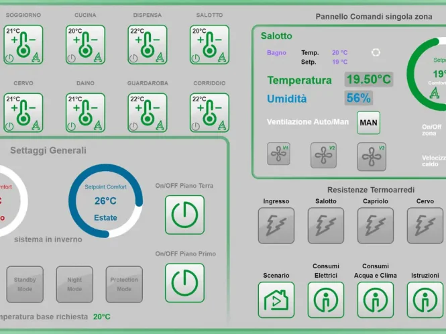The width and height of the screenshot is (446, 334).
Task: Toggle the Ingresso heating resistance
Action: (276, 225)
